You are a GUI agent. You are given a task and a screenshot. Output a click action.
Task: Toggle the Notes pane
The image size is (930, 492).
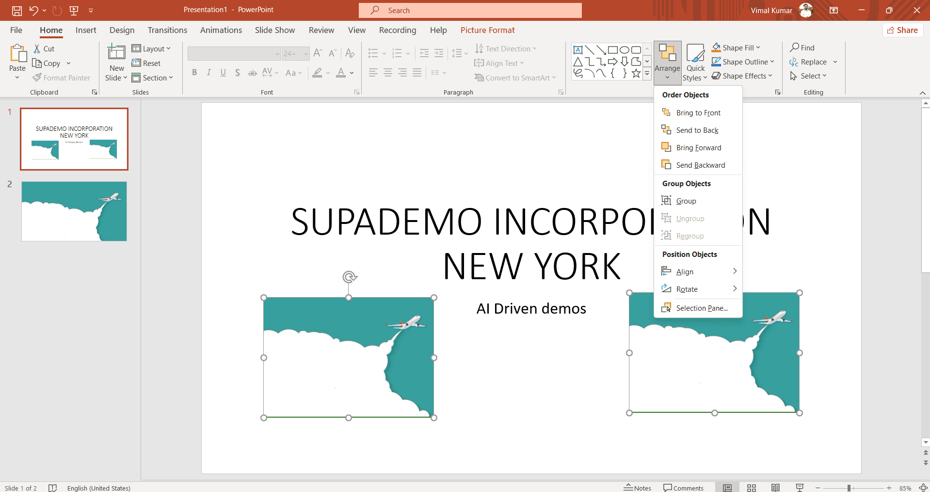click(x=637, y=488)
